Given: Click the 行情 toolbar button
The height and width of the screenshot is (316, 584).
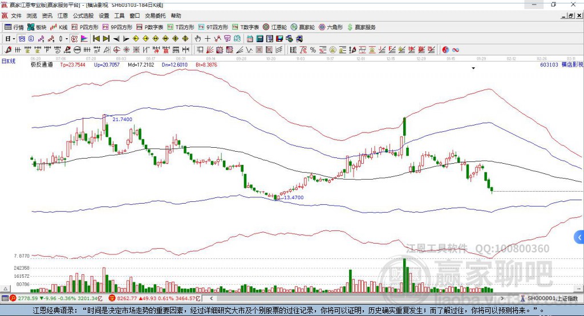Looking at the screenshot, I should click(14, 27).
